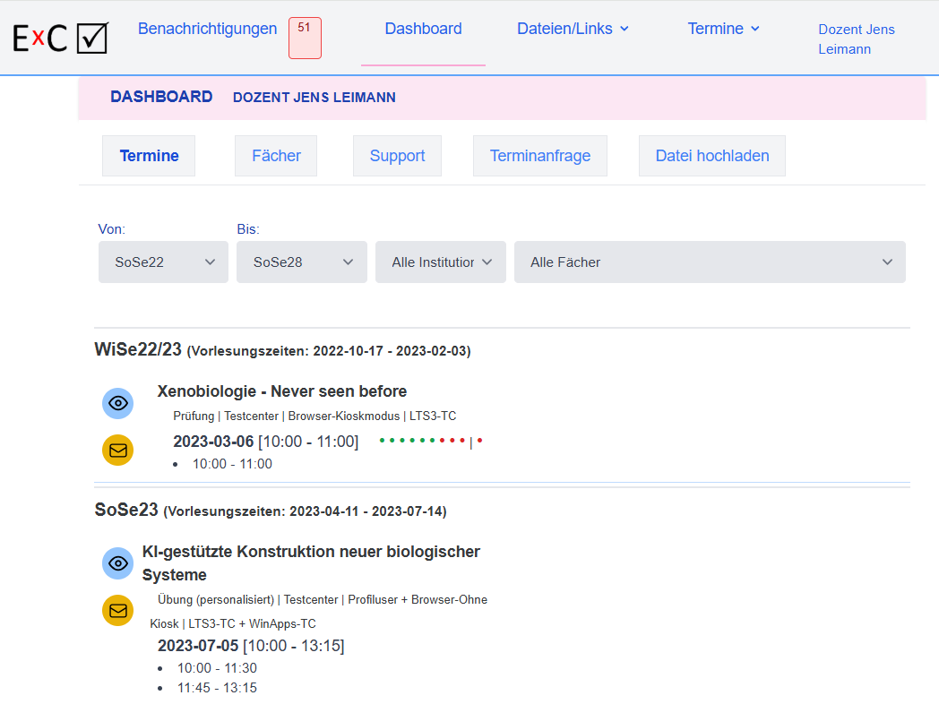
Task: Open the Terminanfrage tab
Action: (539, 156)
